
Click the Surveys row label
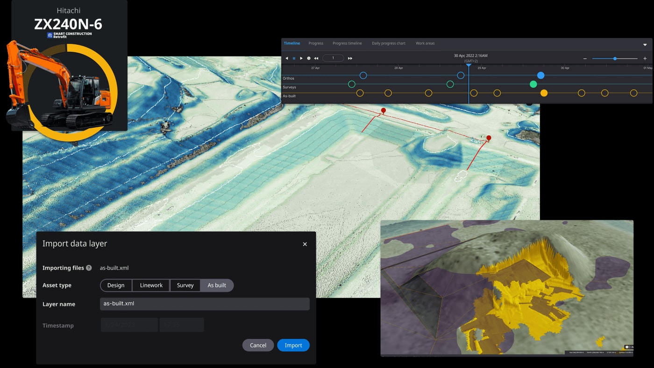(289, 87)
